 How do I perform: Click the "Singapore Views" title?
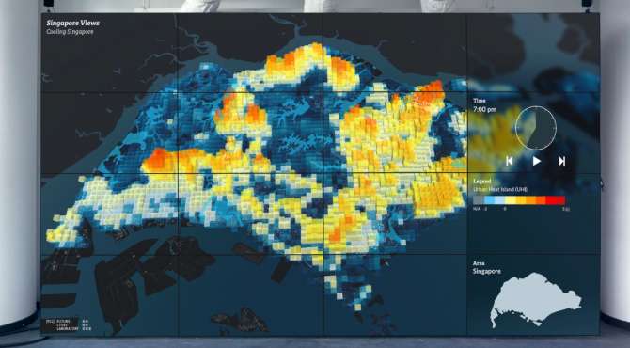click(72, 23)
